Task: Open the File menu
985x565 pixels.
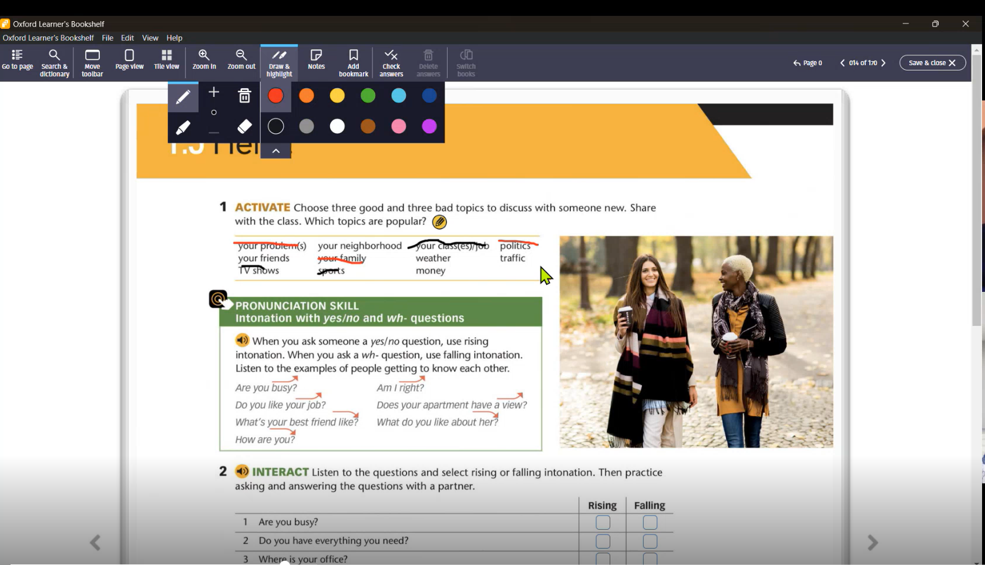Action: [x=107, y=38]
